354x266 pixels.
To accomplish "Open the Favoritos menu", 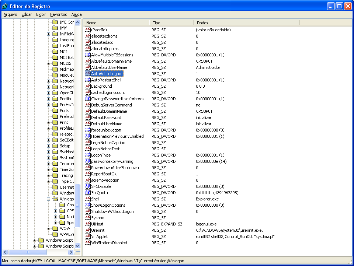I will pyautogui.click(x=58, y=14).
